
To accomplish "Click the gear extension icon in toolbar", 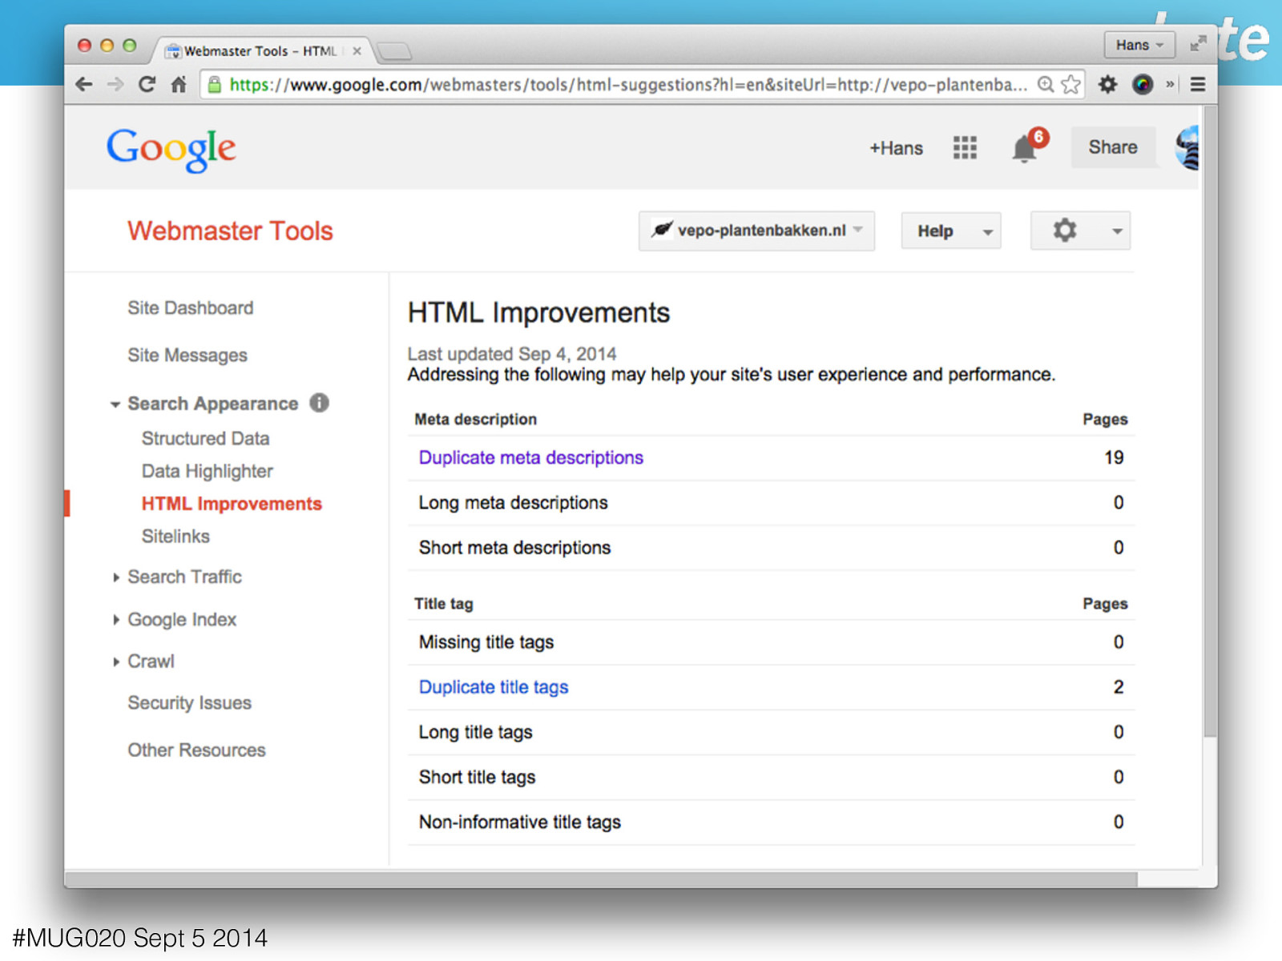I will pyautogui.click(x=1107, y=84).
